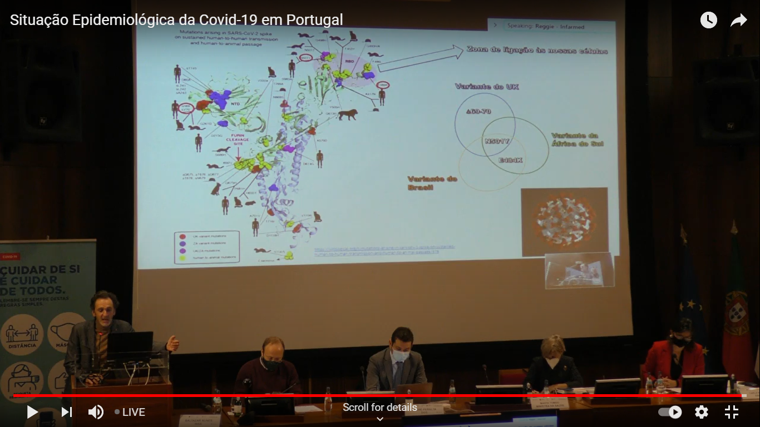This screenshot has width=760, height=427.
Task: Toggle the autoplay switch
Action: click(x=670, y=412)
